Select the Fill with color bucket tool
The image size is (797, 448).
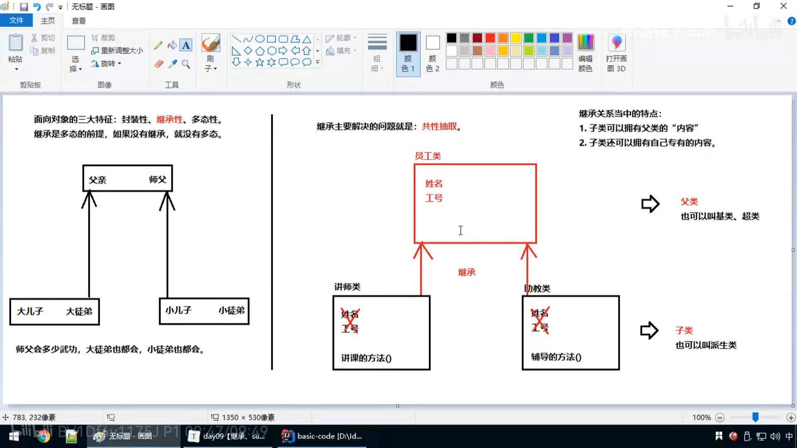[172, 45]
